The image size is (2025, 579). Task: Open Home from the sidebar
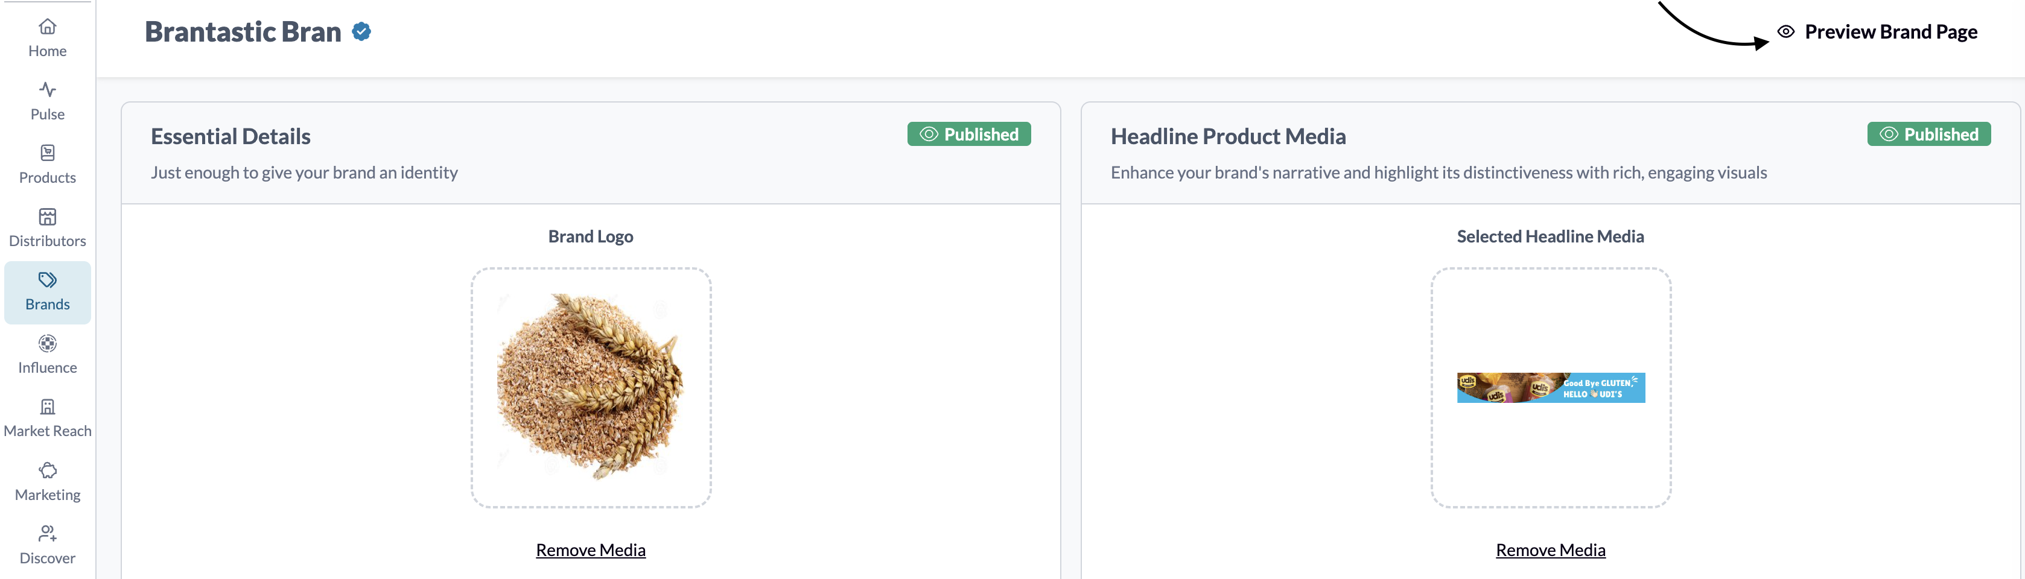(x=47, y=38)
